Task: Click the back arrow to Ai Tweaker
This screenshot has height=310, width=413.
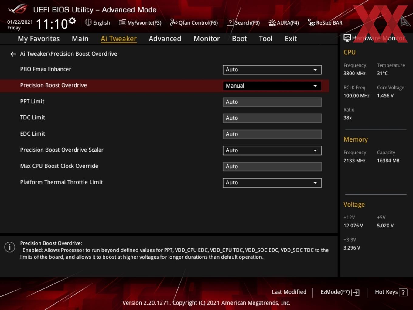Action: [x=13, y=54]
